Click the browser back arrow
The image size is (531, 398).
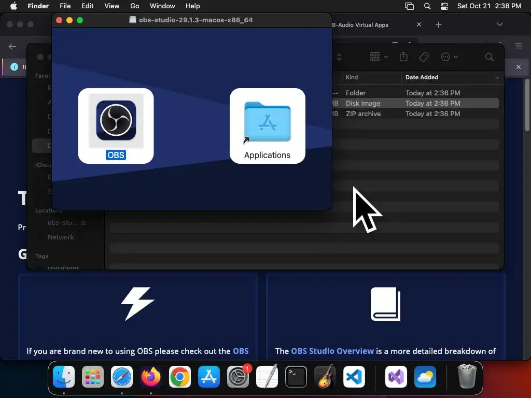(x=12, y=46)
